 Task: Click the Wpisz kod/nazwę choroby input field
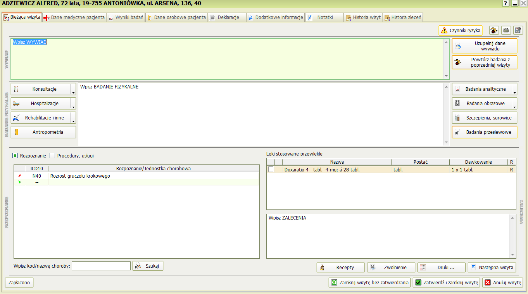click(101, 266)
